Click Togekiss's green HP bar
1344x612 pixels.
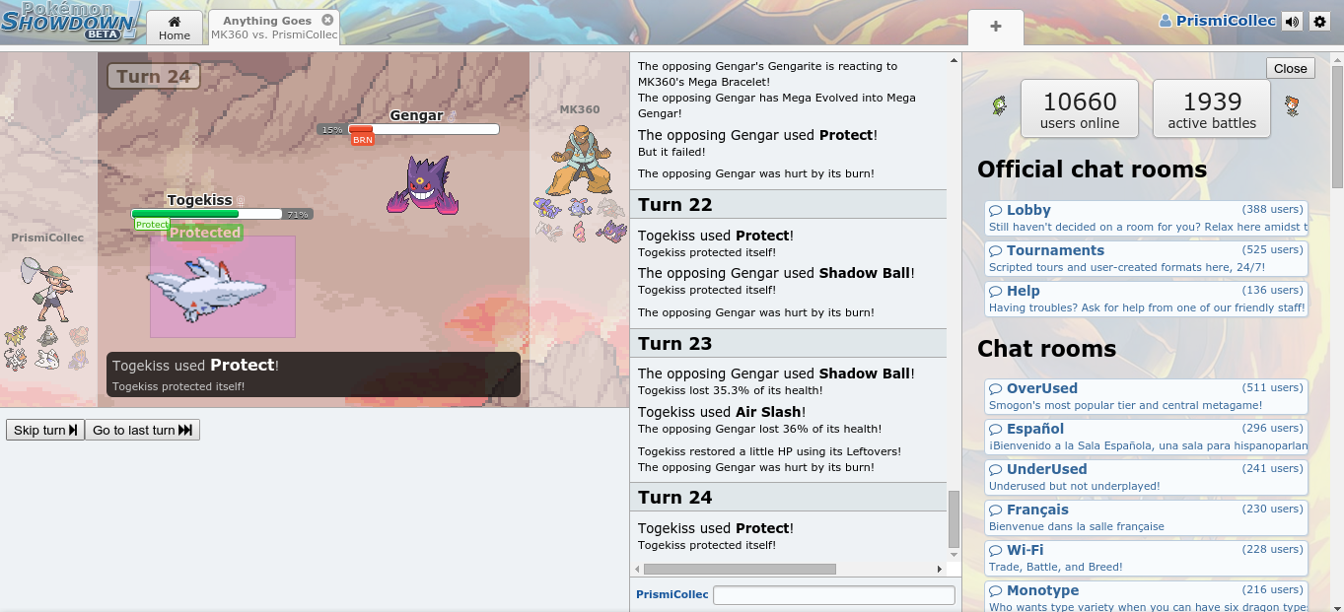tap(185, 214)
